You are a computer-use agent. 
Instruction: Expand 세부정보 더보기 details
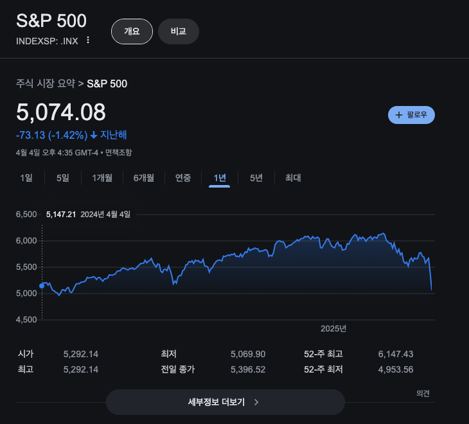pos(225,402)
